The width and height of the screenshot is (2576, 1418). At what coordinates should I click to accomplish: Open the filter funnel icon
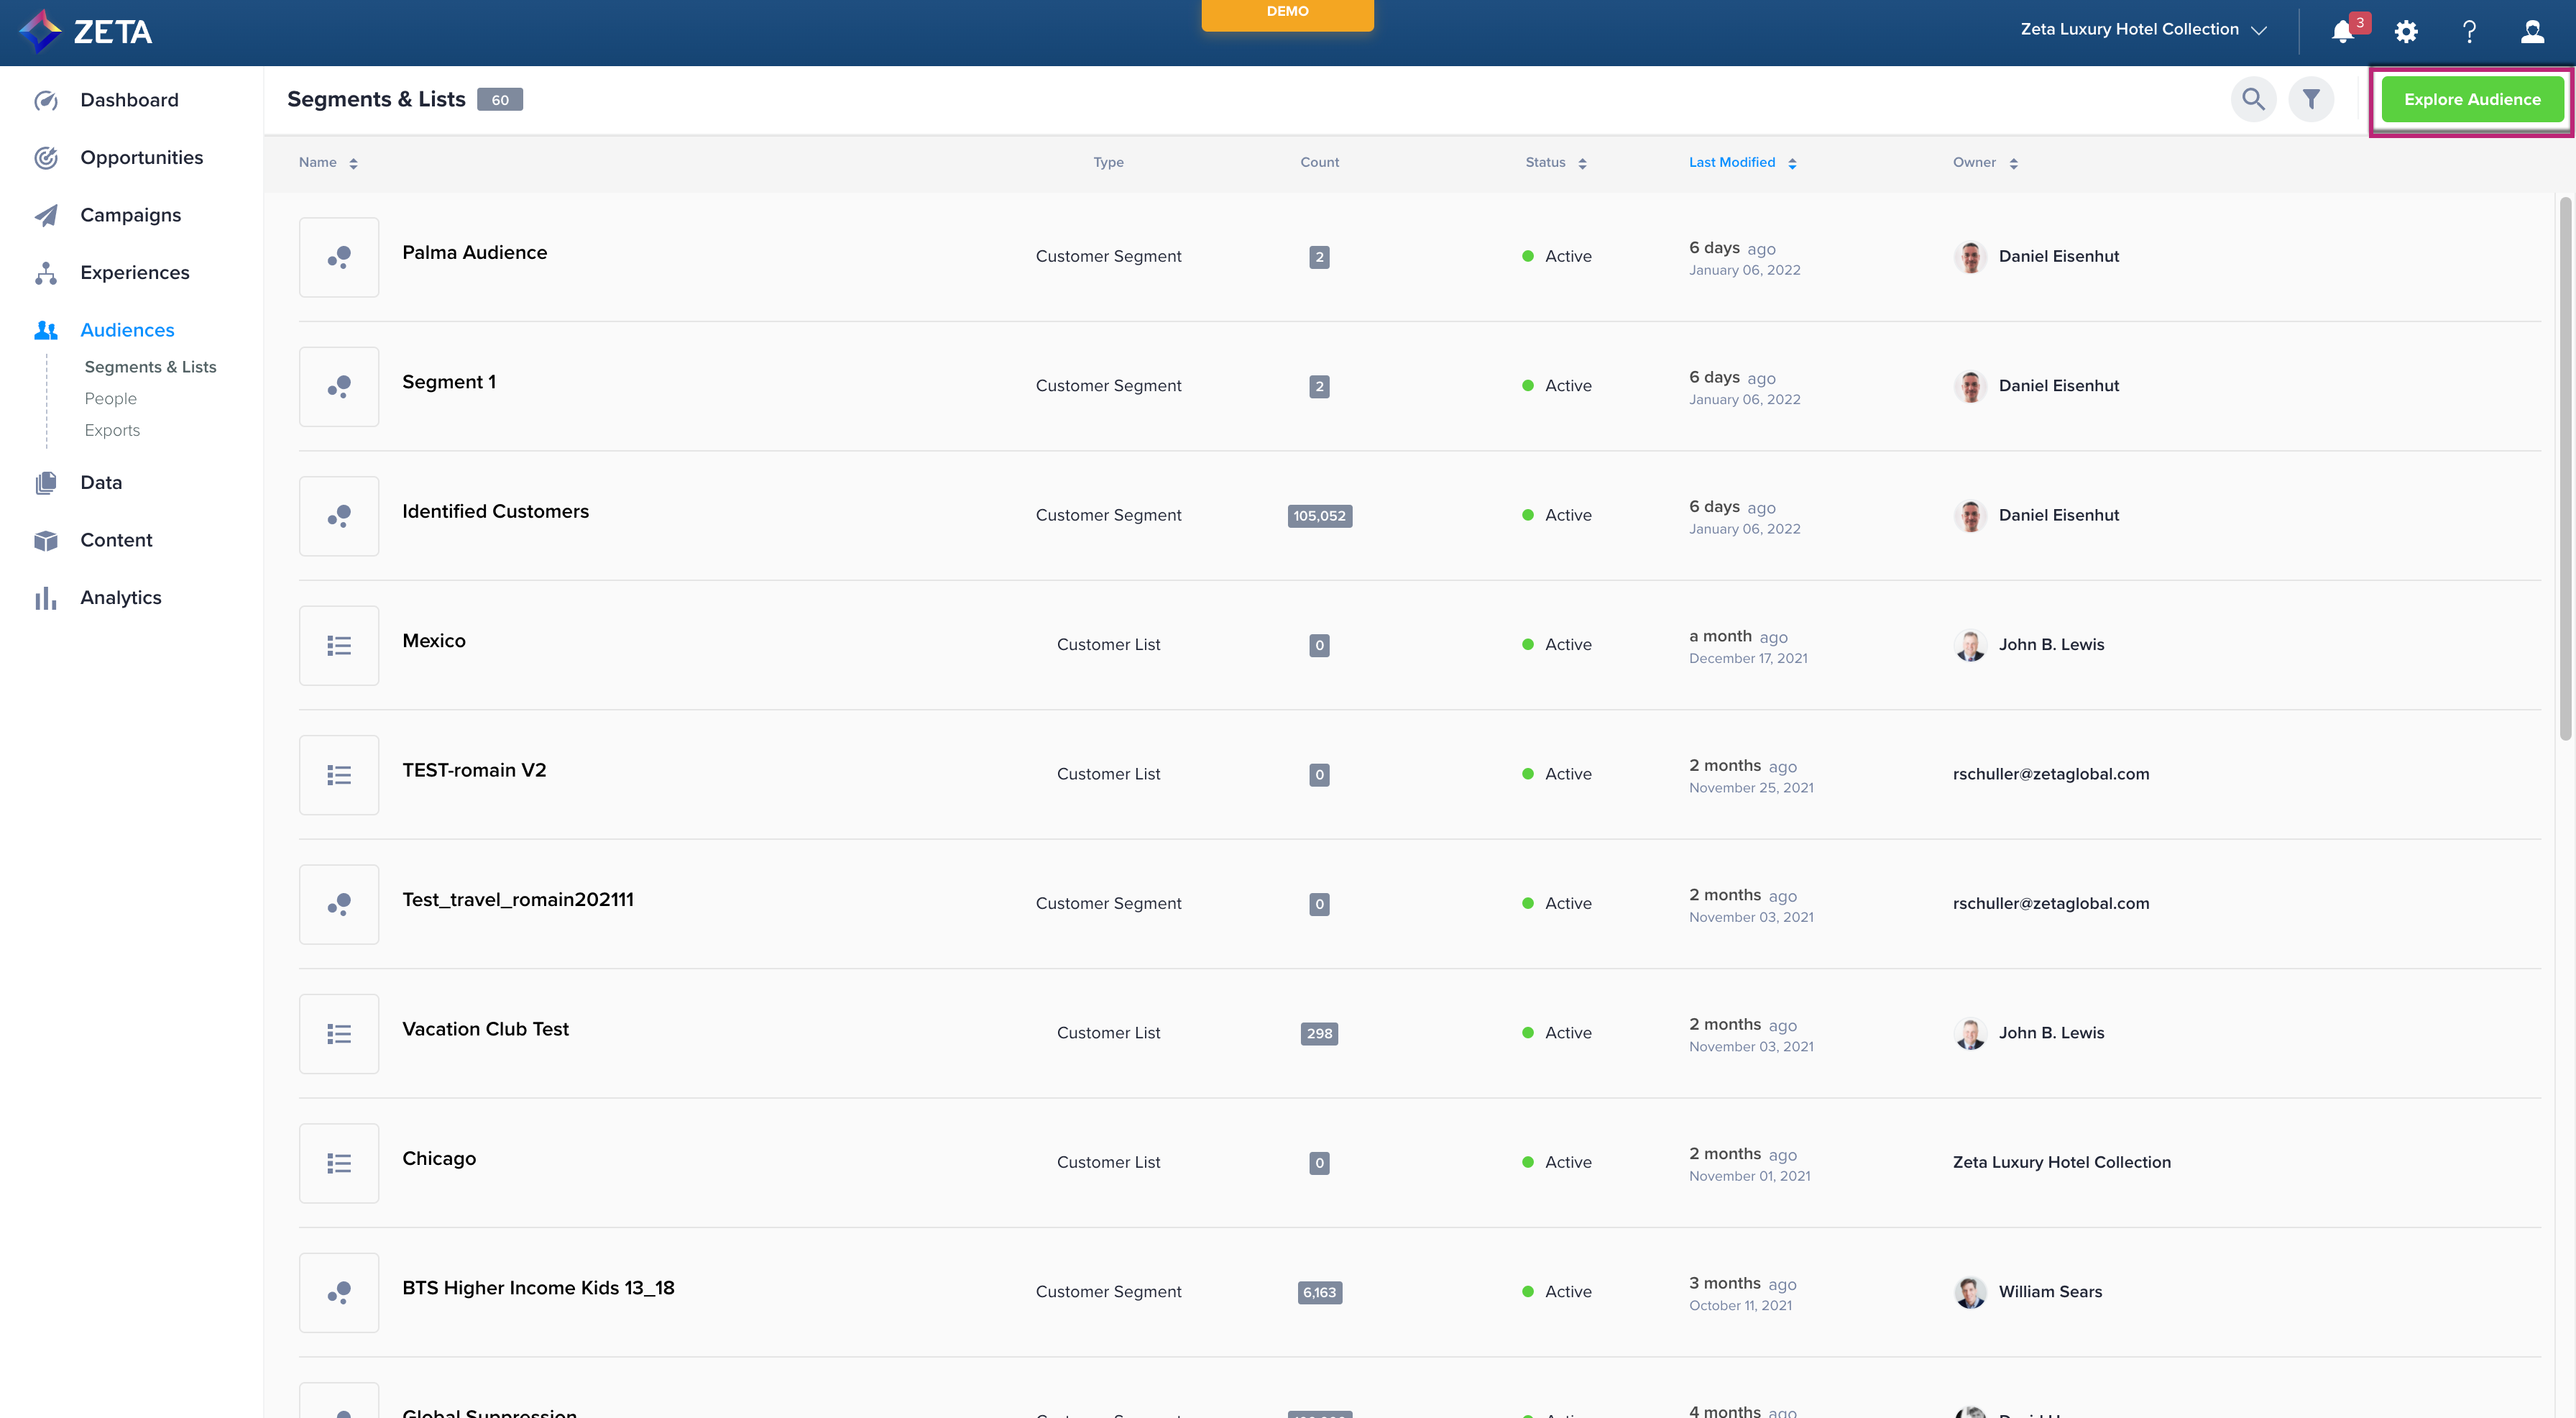tap(2311, 99)
